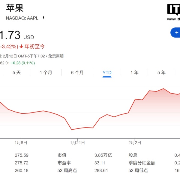Click the 1月21日 axis date label
The image size is (180, 180).
click(77, 143)
